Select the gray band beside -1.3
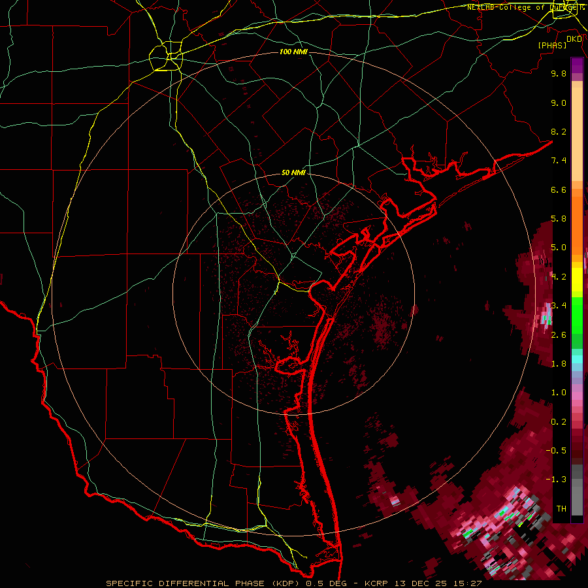Viewport: 588px width, 588px height. (577, 482)
